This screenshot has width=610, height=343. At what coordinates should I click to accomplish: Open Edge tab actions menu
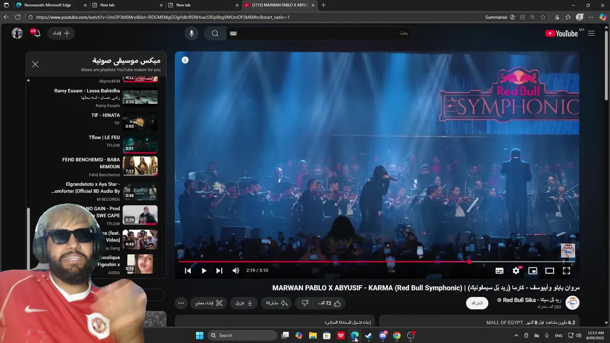pyautogui.click(x=6, y=5)
